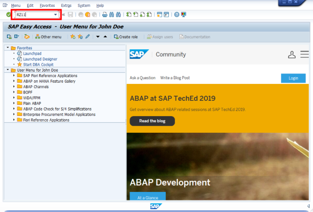Click the At a Glance button
313x212 pixels.
148,196
